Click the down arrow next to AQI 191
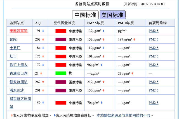 pyautogui.click(x=43, y=31)
